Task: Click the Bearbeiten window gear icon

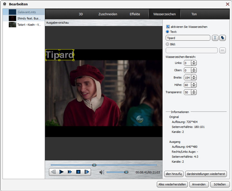Action: (x=5, y=4)
